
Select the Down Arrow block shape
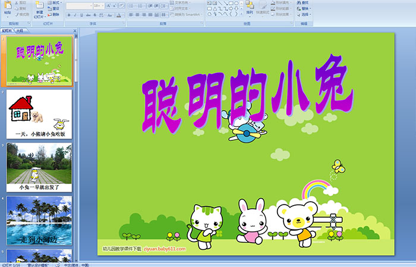pyautogui.click(x=237, y=9)
